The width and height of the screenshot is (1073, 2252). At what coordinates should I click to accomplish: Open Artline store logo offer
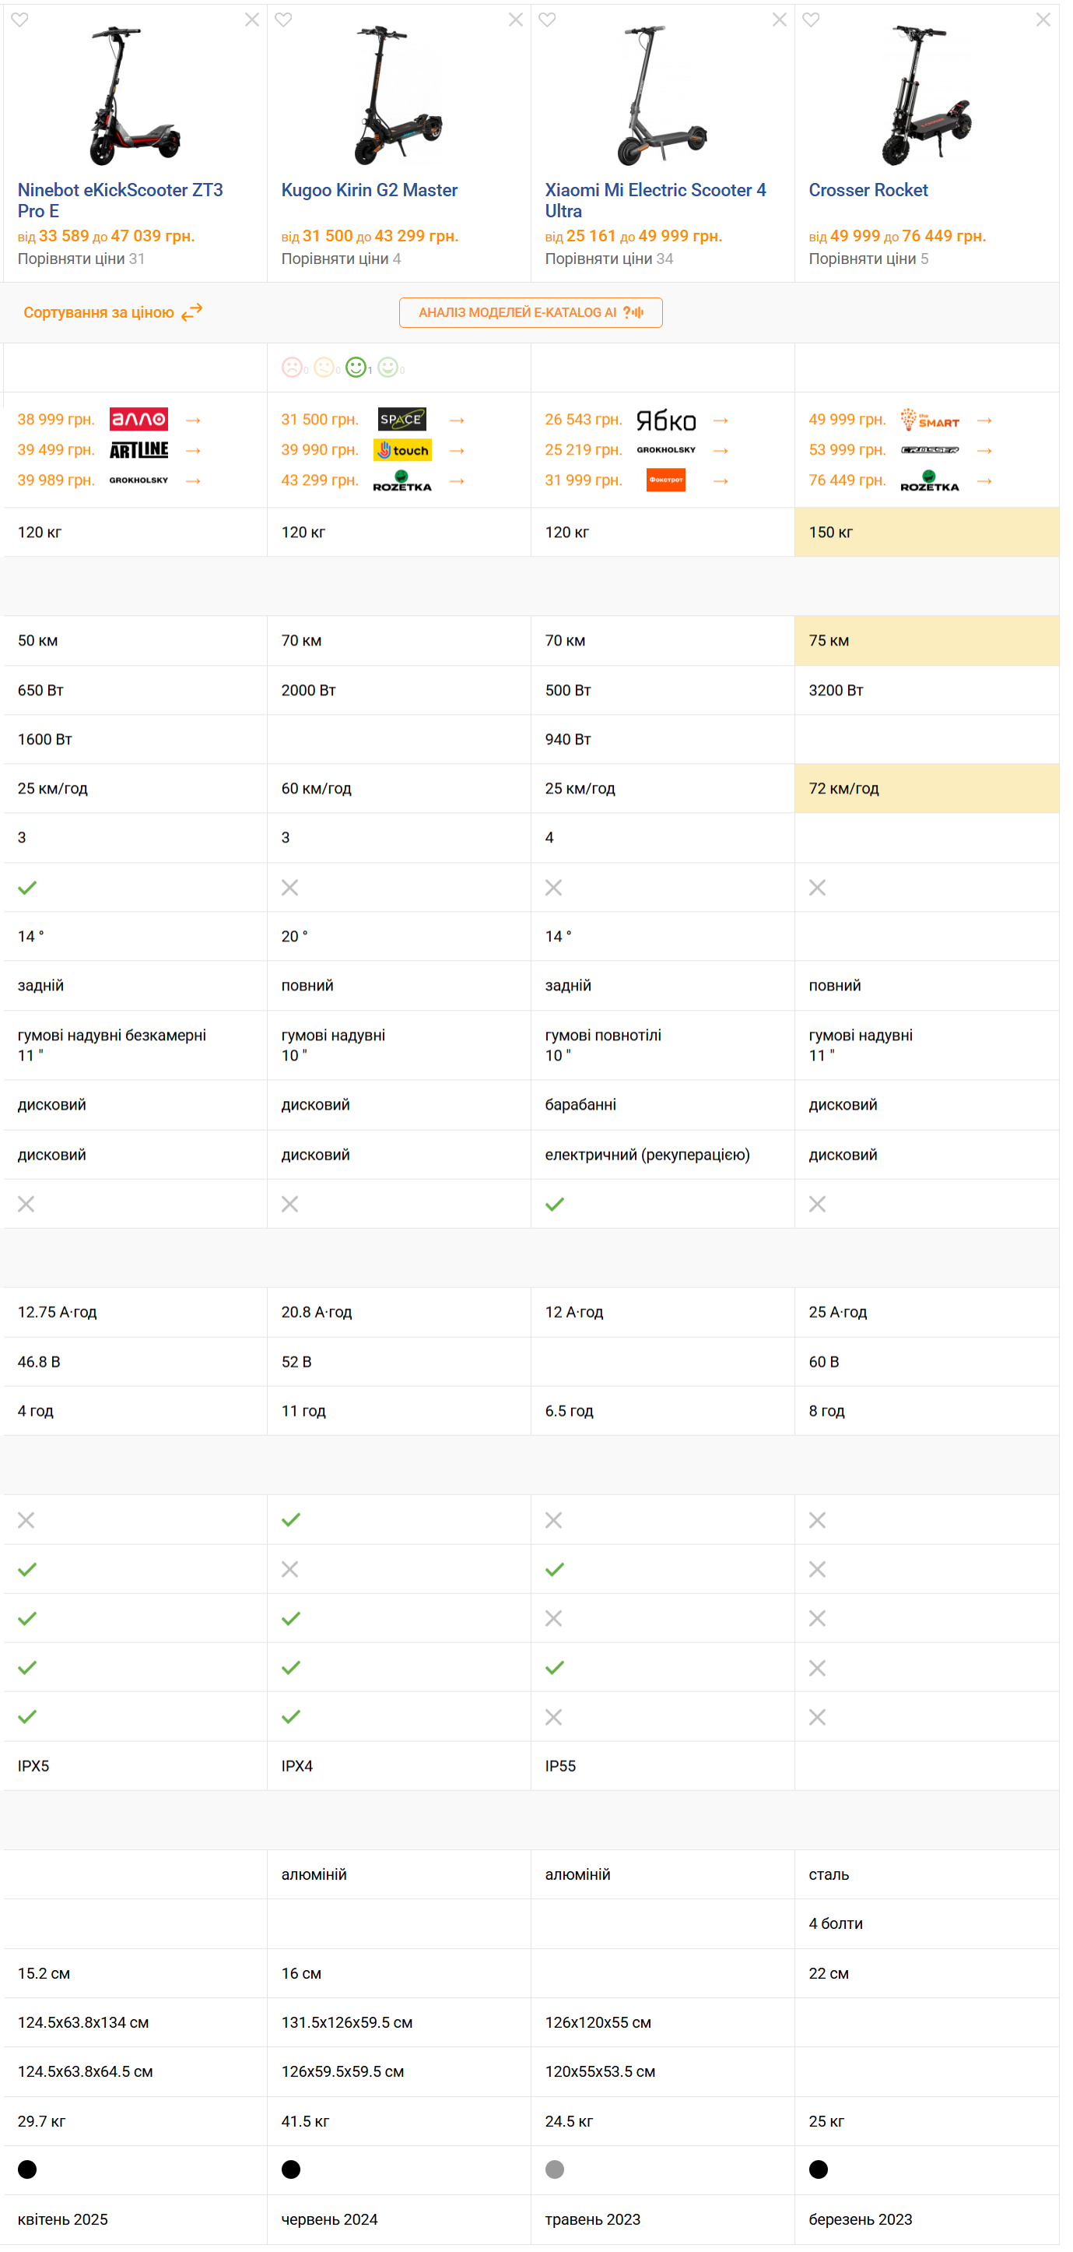tap(139, 450)
